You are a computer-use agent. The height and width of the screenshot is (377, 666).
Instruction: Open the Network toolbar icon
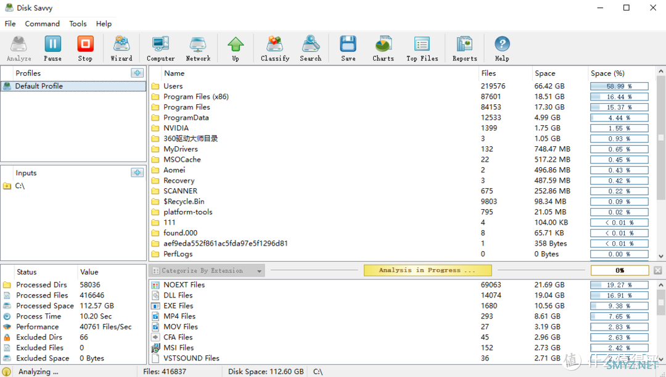198,49
